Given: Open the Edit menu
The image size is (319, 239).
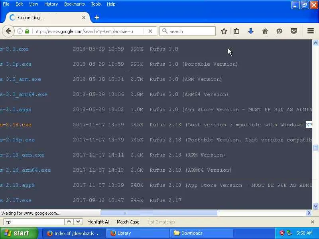Looking at the screenshot, I should [x=19, y=4].
